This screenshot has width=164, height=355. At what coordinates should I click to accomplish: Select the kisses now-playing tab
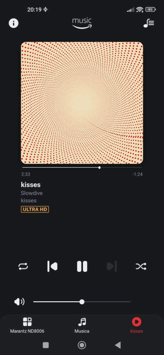tap(137, 325)
